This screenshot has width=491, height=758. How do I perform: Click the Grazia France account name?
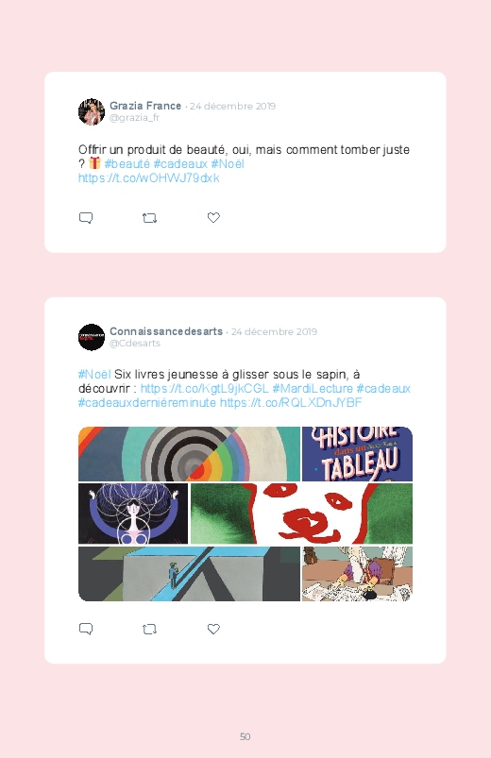145,106
